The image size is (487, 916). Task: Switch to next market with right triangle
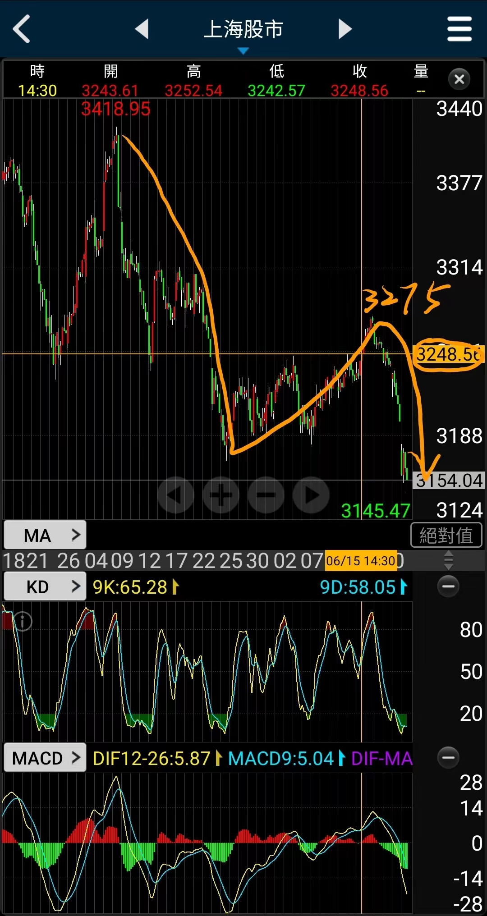click(x=345, y=29)
